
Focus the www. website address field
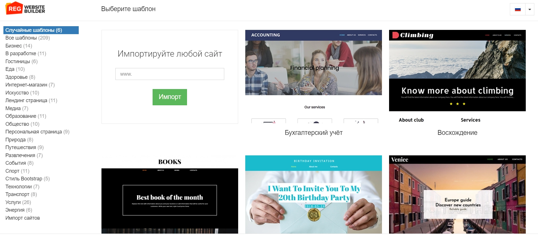(x=170, y=74)
